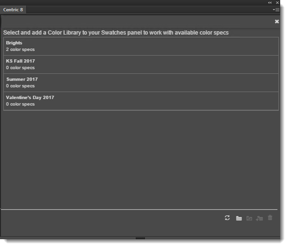This screenshot has width=288, height=247.
Task: Open the color library folder icon
Action: [239, 218]
